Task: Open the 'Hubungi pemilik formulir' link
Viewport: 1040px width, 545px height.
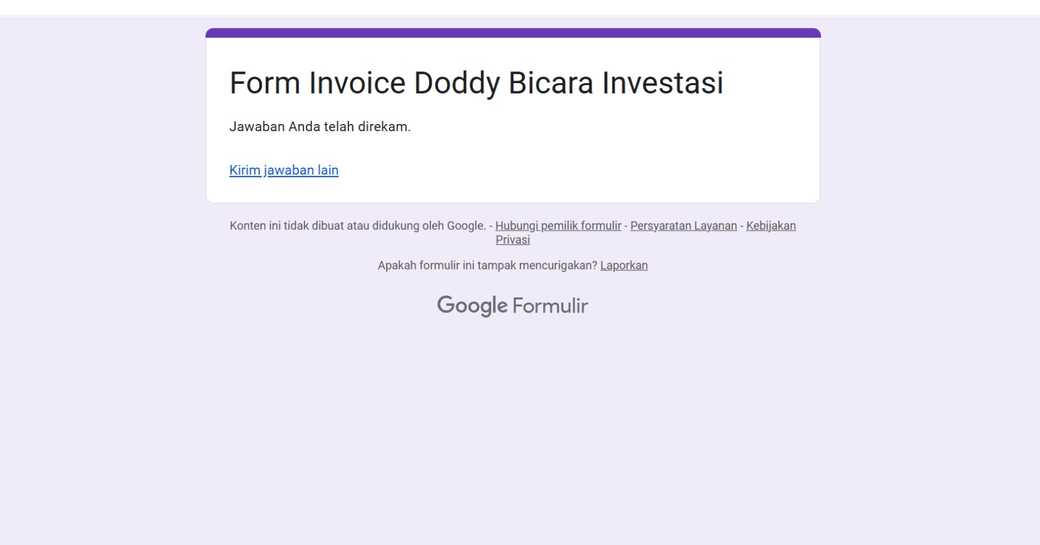Action: 558,226
